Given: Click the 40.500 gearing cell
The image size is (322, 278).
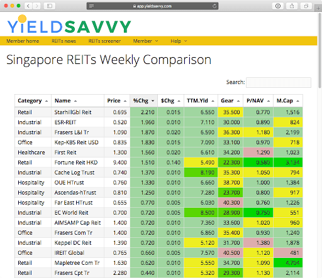Looking at the screenshot, I should coord(230,253).
